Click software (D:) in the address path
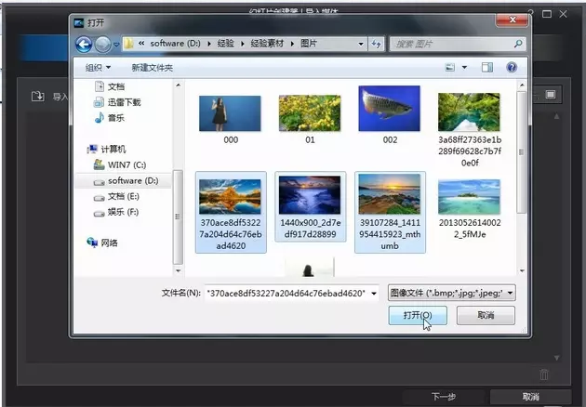The width and height of the screenshot is (586, 407). pyautogui.click(x=175, y=44)
